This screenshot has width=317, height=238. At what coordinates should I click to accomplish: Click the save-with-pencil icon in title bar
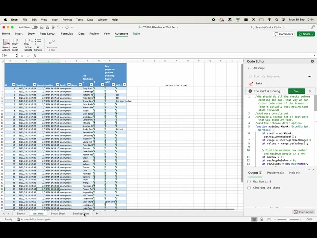[53, 27]
